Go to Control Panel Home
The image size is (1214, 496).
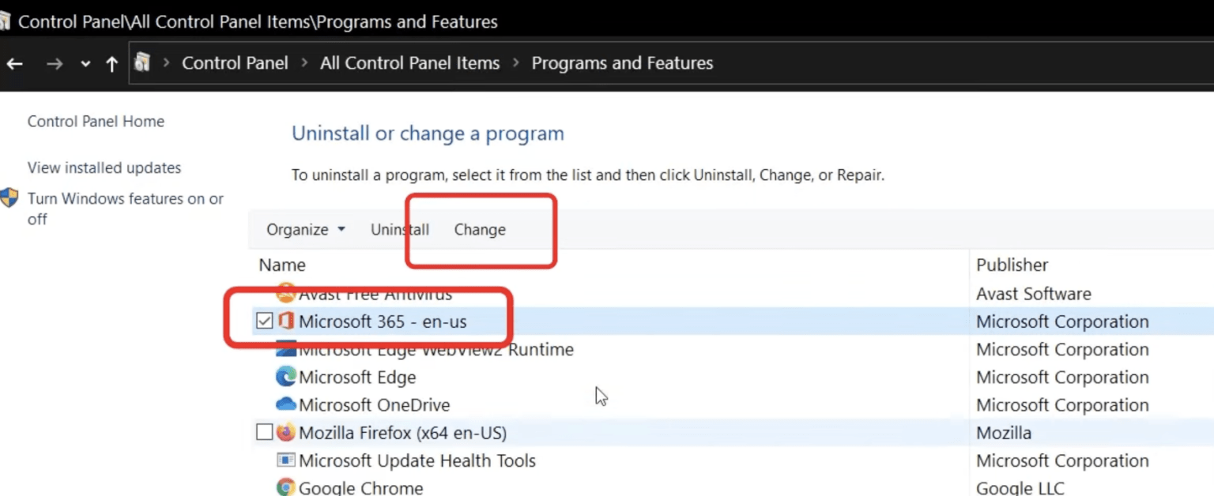(96, 122)
